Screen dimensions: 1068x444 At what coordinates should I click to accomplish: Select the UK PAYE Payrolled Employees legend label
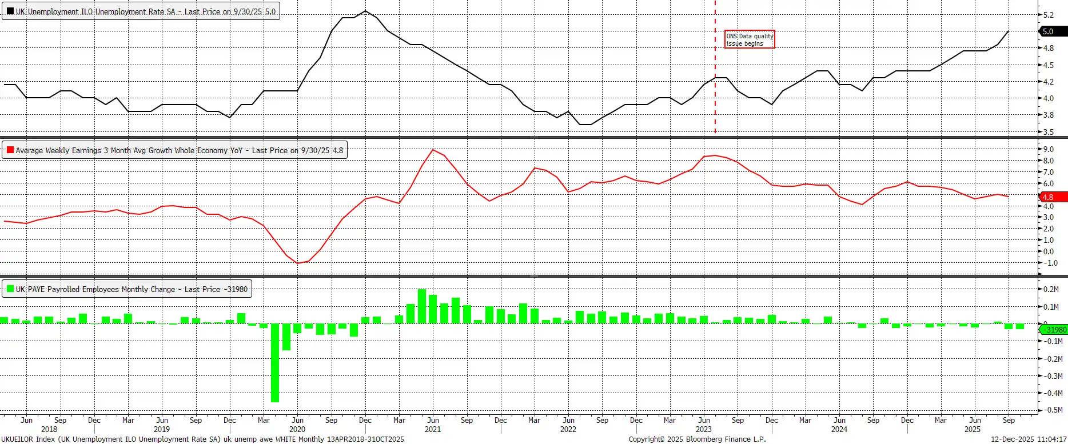pos(131,289)
